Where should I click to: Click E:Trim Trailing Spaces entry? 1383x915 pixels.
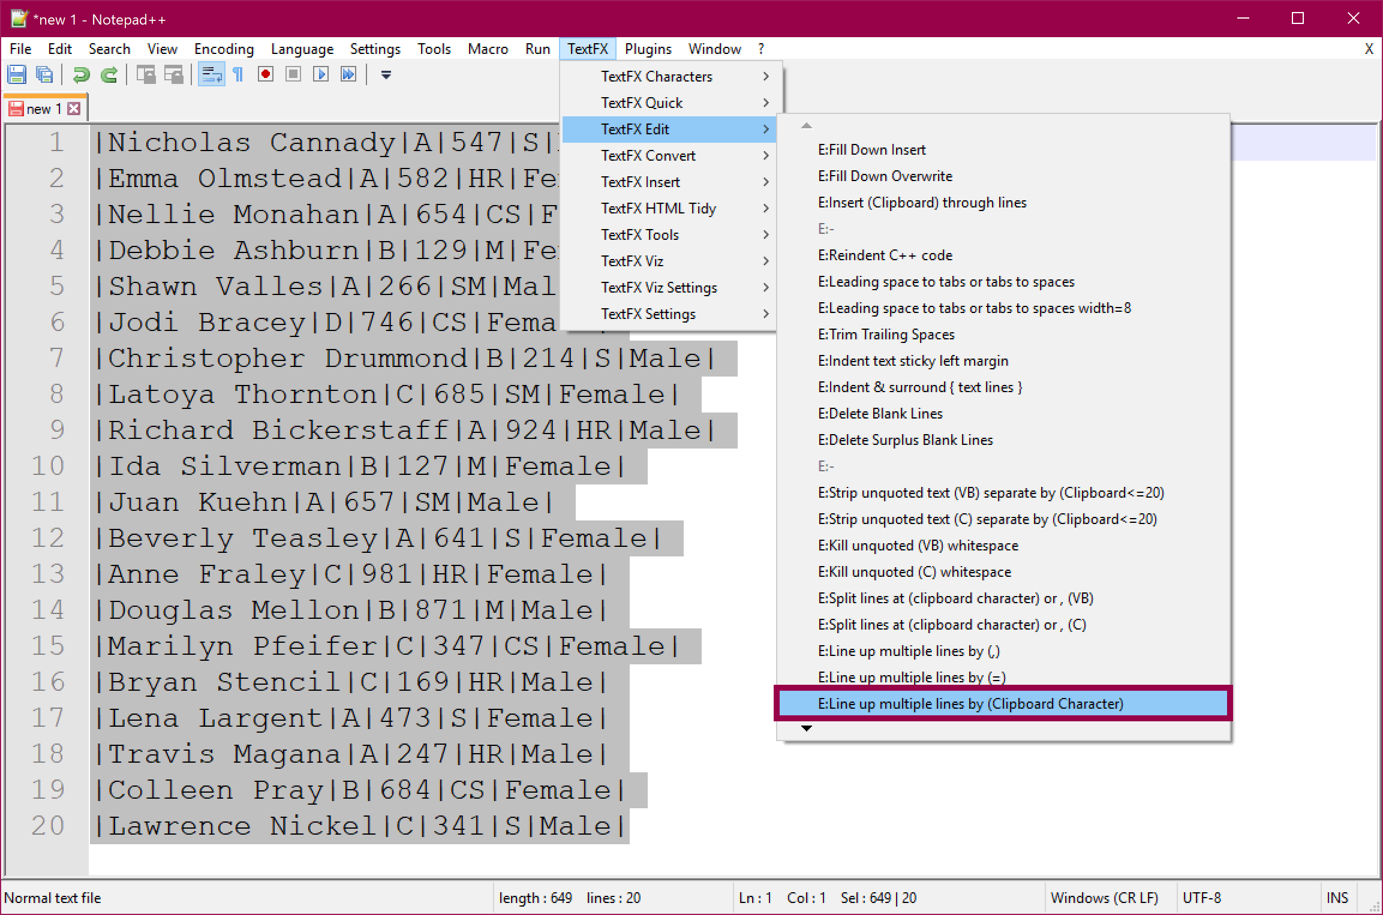[x=886, y=334]
